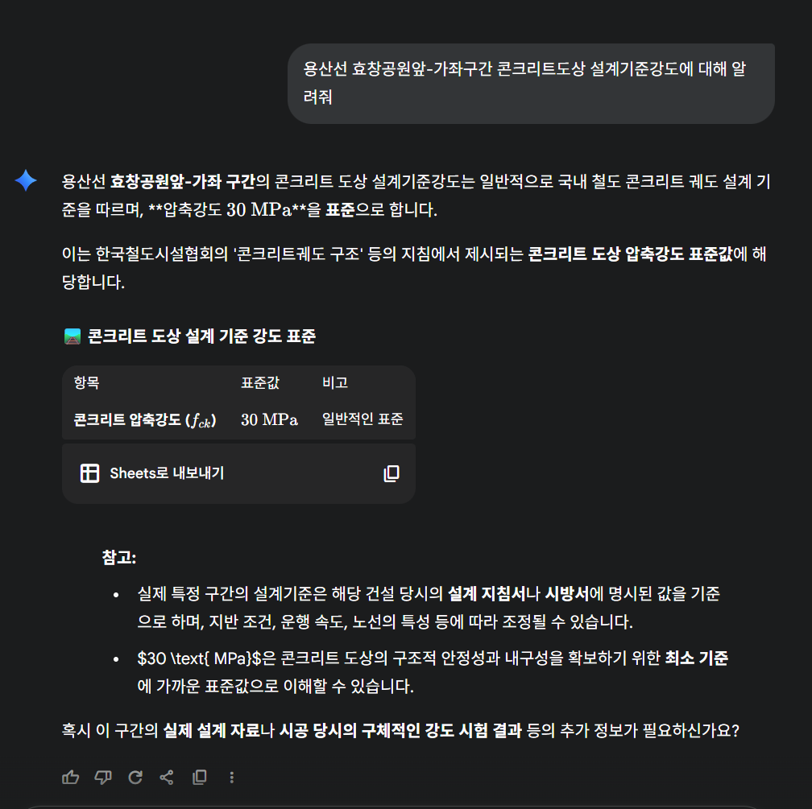Select the Gemini sparkle icon next to the response
This screenshot has width=812, height=809.
pos(27,182)
